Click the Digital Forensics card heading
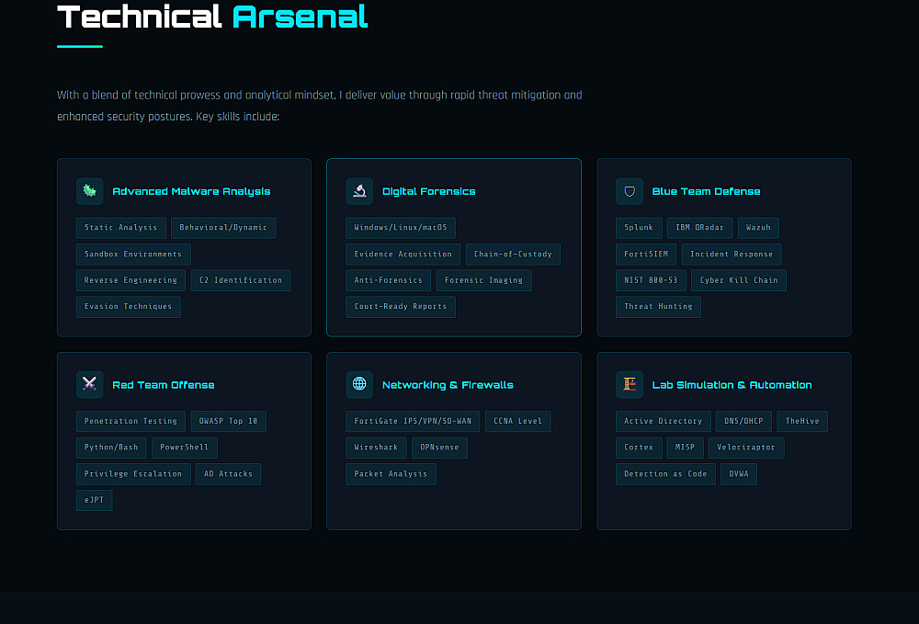Image resolution: width=919 pixels, height=624 pixels. click(x=428, y=191)
